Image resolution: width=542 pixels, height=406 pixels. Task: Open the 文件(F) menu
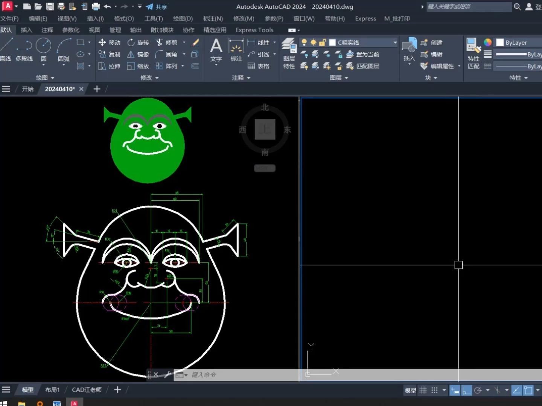(x=9, y=18)
